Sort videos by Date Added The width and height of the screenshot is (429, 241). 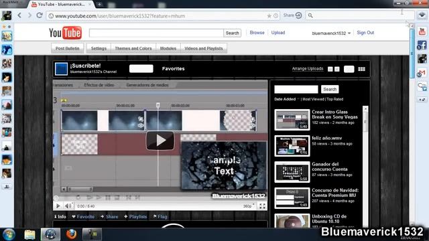pyautogui.click(x=285, y=99)
